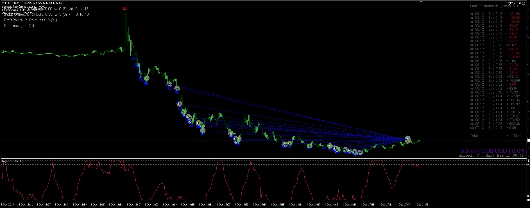Select the trade row with loss 170.82
Viewport: 530px width, 208px height.
click(x=495, y=57)
